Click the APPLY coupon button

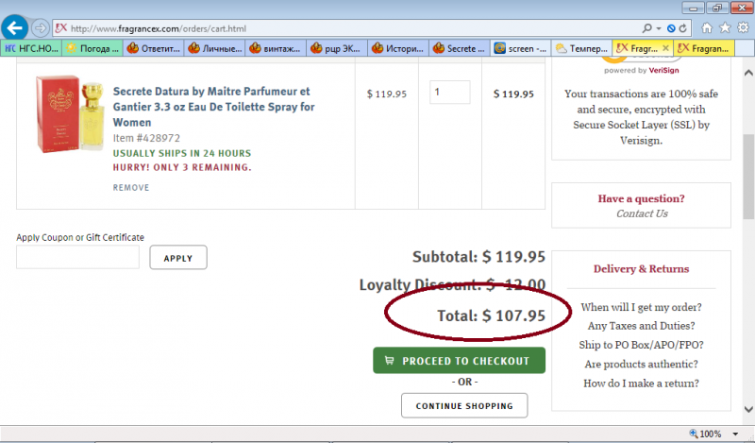(x=178, y=258)
